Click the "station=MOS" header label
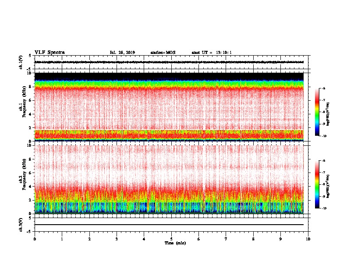This screenshot has width=347, height=268. [x=163, y=53]
